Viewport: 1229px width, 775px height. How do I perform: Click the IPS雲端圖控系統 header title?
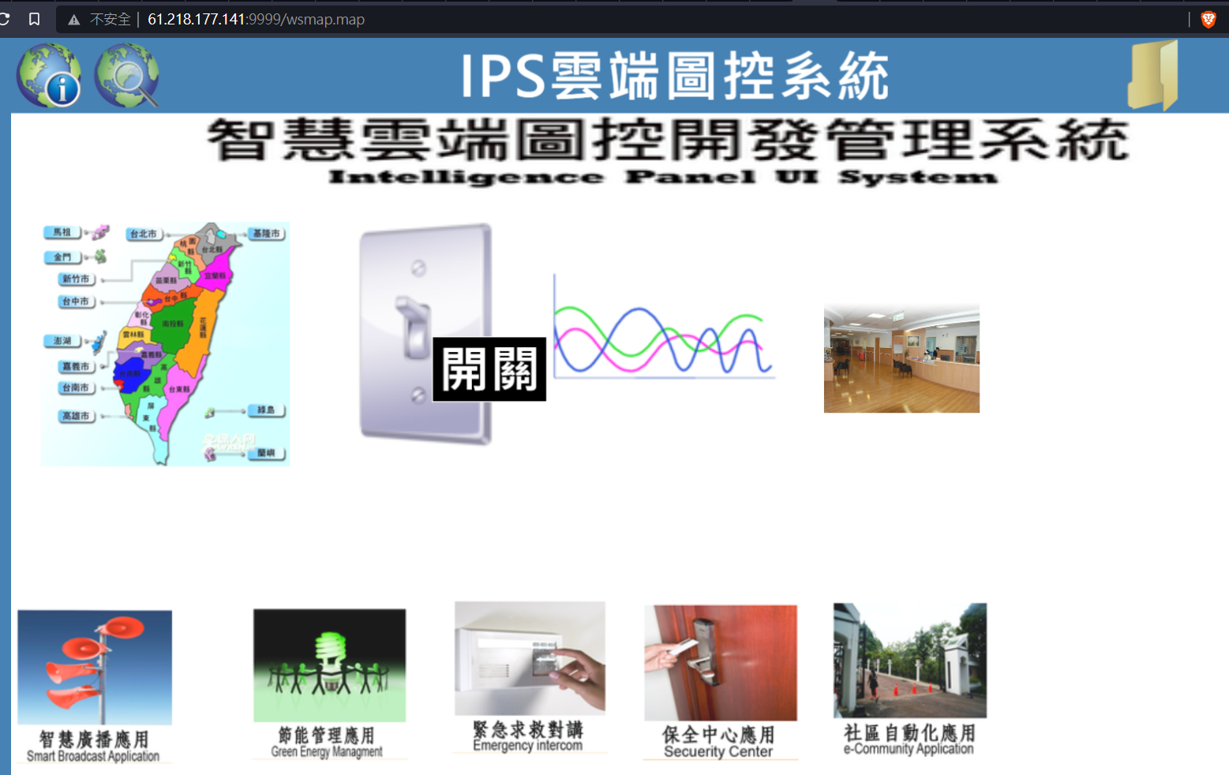pos(676,77)
